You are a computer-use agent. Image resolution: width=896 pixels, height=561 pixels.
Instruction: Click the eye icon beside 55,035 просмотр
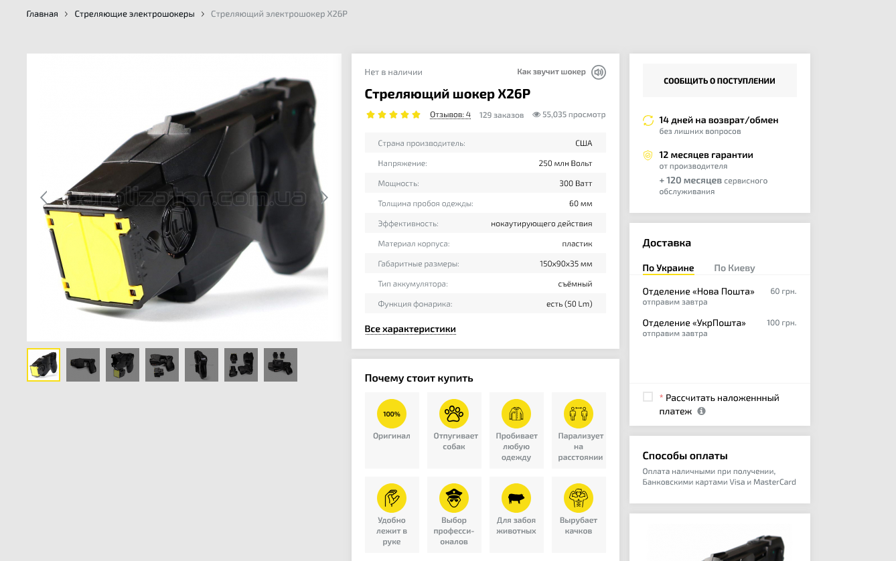pos(536,114)
